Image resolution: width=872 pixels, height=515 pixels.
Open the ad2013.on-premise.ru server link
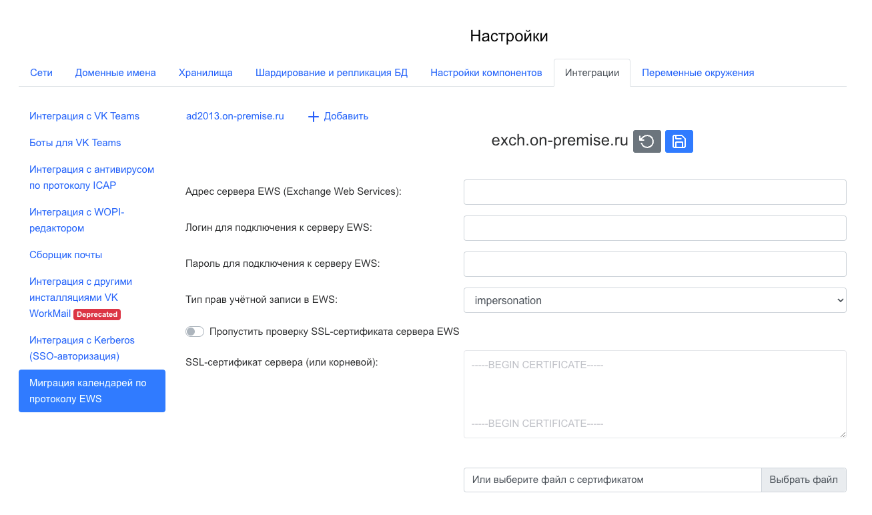coord(235,116)
